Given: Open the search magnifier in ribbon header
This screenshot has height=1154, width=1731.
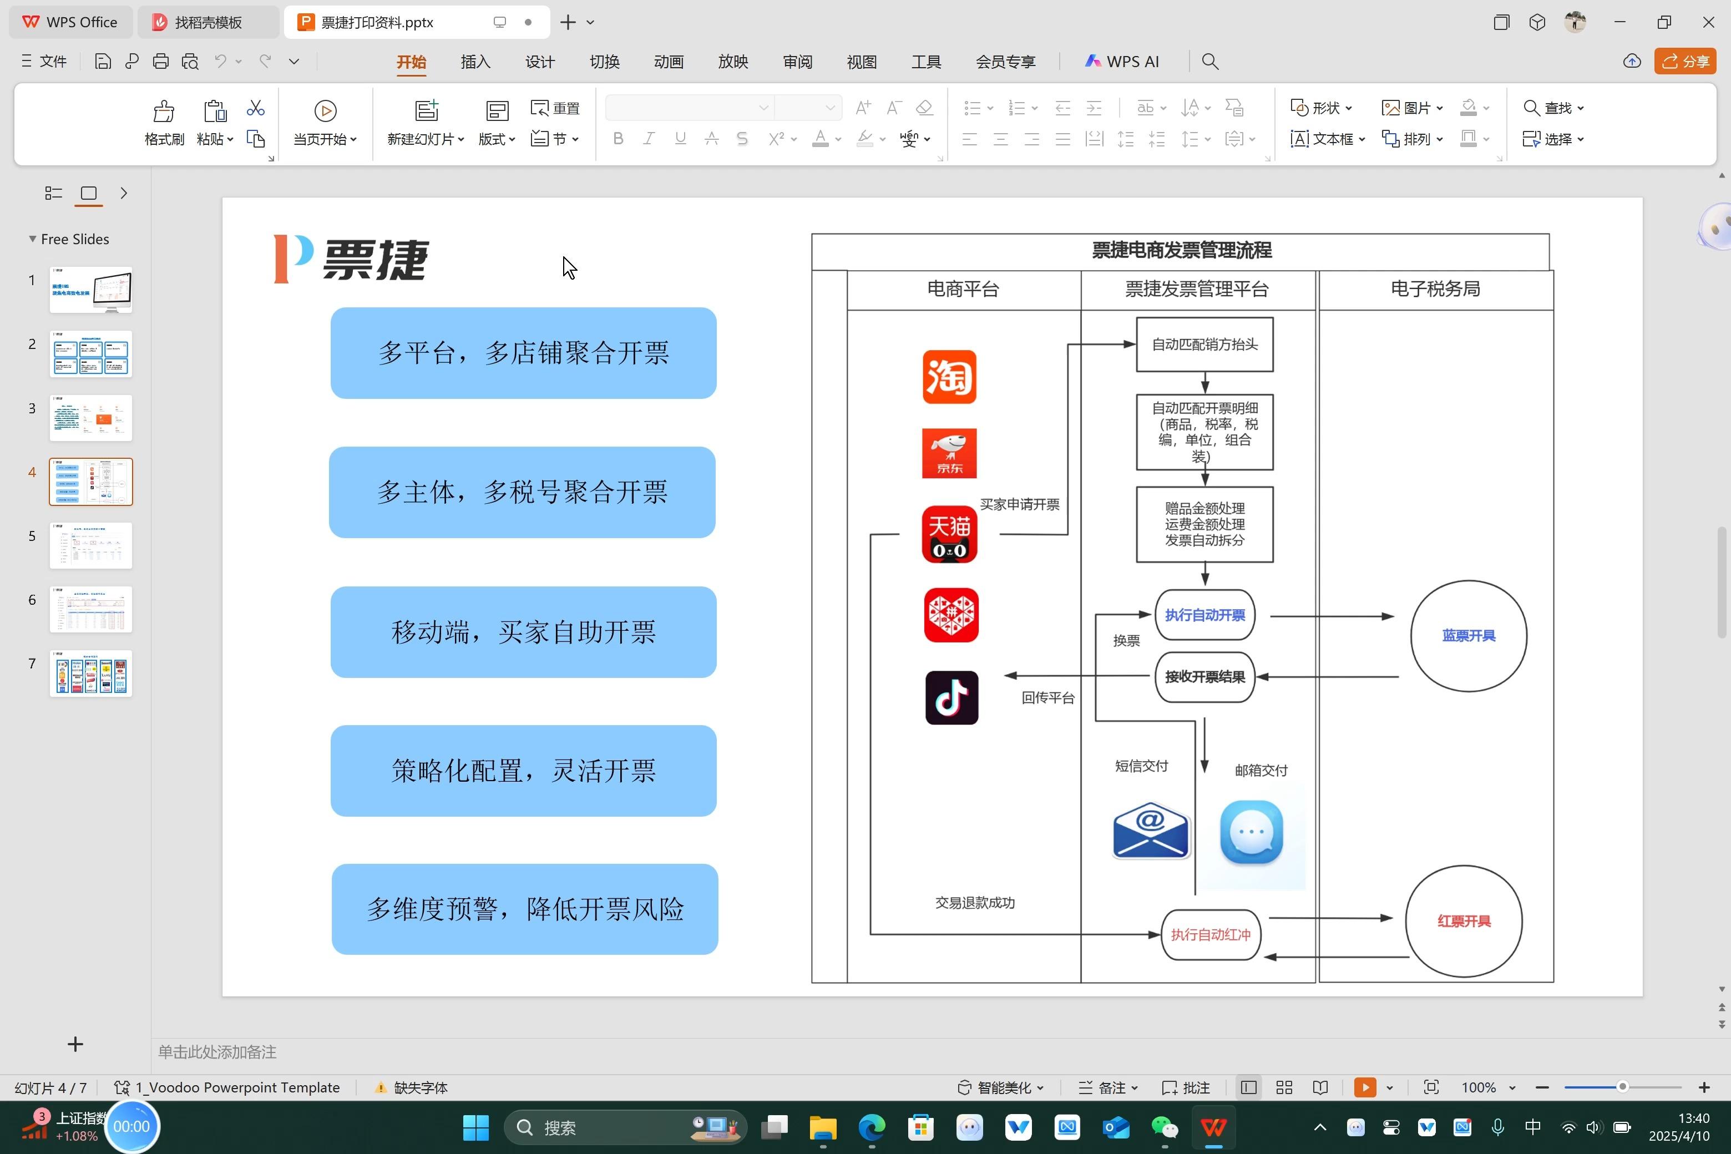Looking at the screenshot, I should pyautogui.click(x=1210, y=62).
